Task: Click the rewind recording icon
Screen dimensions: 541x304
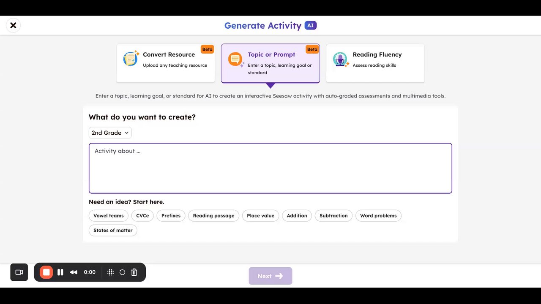Action: click(74, 272)
